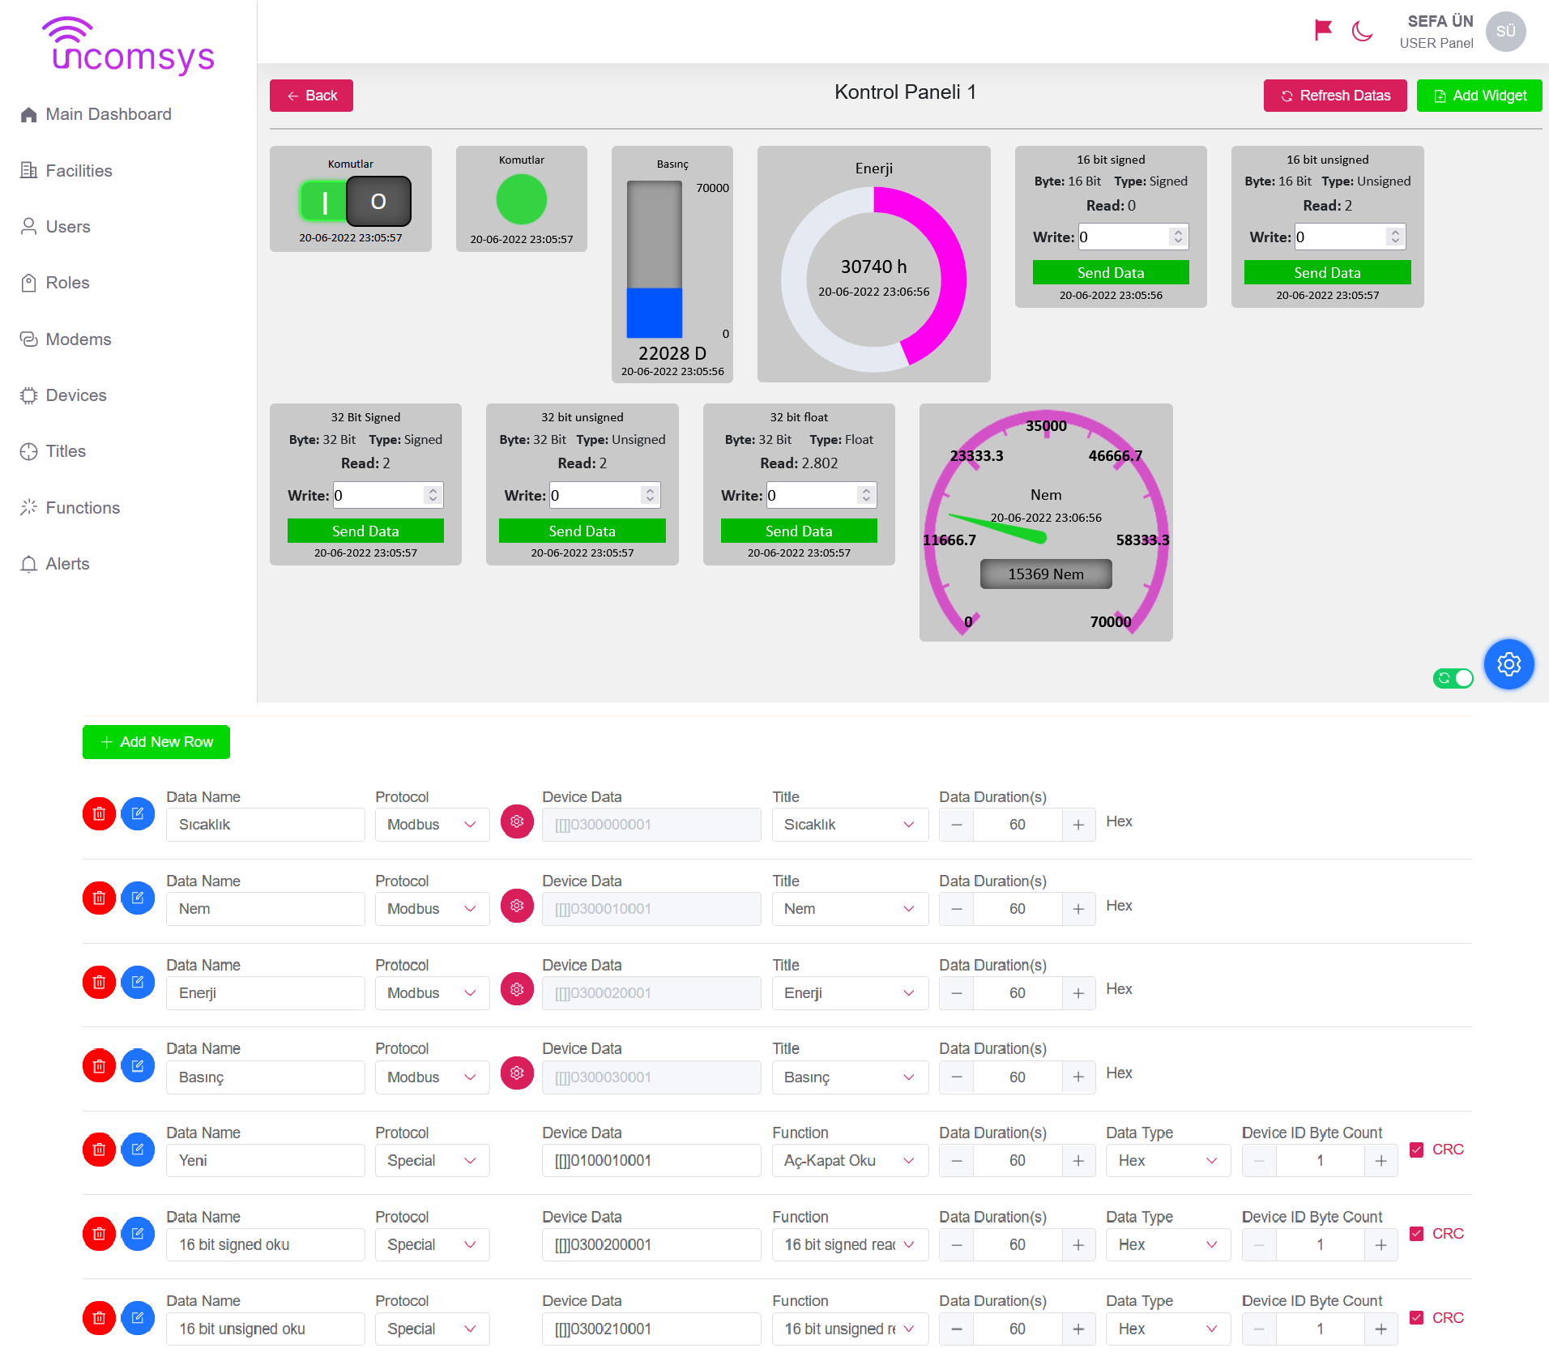Viewport: 1549px width, 1361px height.
Task: Delete the Sıcaklık data row
Action: tap(99, 814)
